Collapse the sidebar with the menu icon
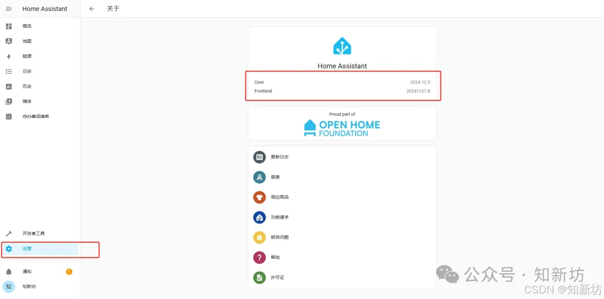Image resolution: width=604 pixels, height=299 pixels. [9, 9]
